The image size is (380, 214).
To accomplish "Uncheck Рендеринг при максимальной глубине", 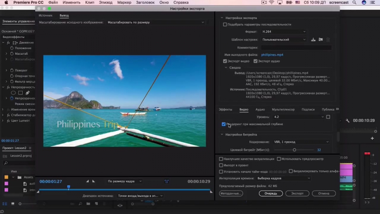I will [x=224, y=124].
